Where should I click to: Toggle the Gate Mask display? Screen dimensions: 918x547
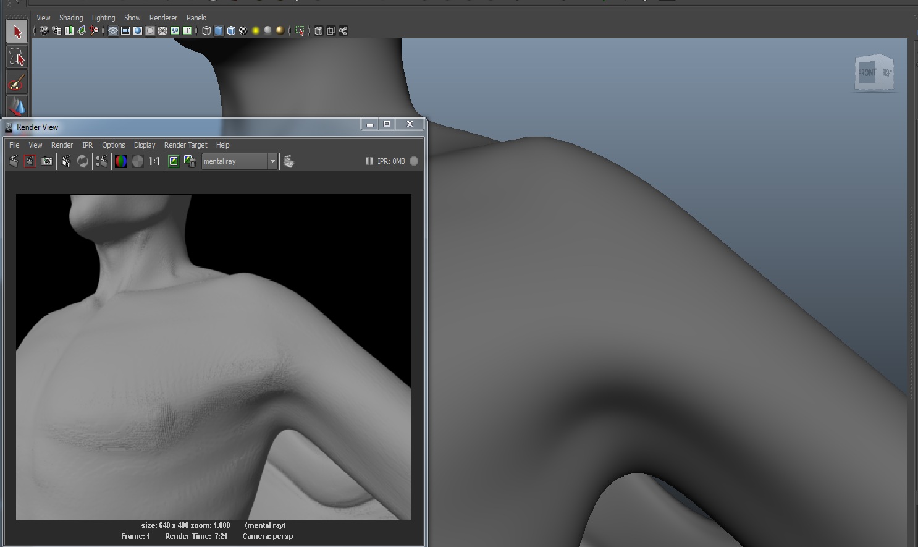pyautogui.click(x=150, y=30)
